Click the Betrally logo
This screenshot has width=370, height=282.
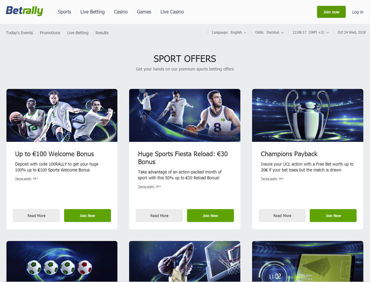24,11
